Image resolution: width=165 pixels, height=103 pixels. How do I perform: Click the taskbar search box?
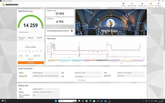67,101
